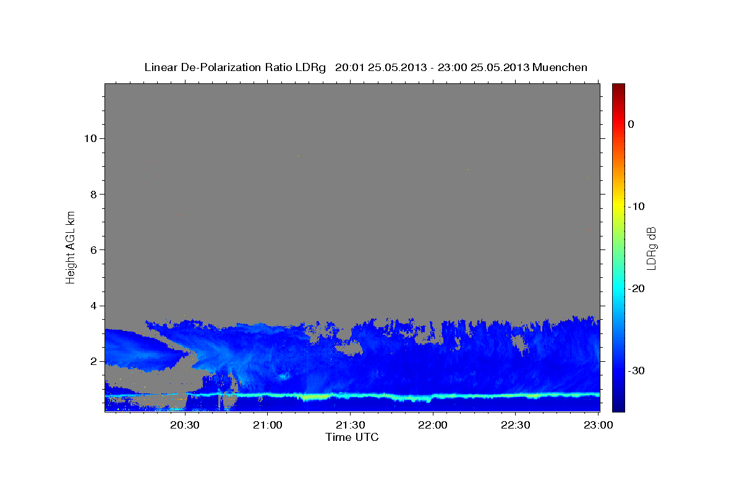
Task: Click the colorbar value '0'
Action: click(x=631, y=124)
